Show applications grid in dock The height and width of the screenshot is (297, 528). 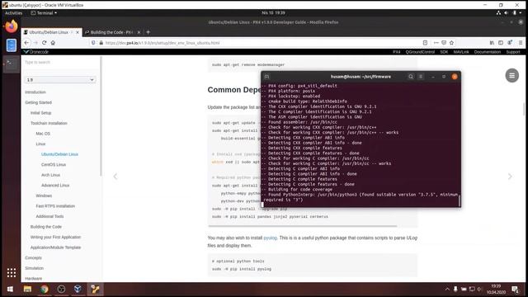12,273
